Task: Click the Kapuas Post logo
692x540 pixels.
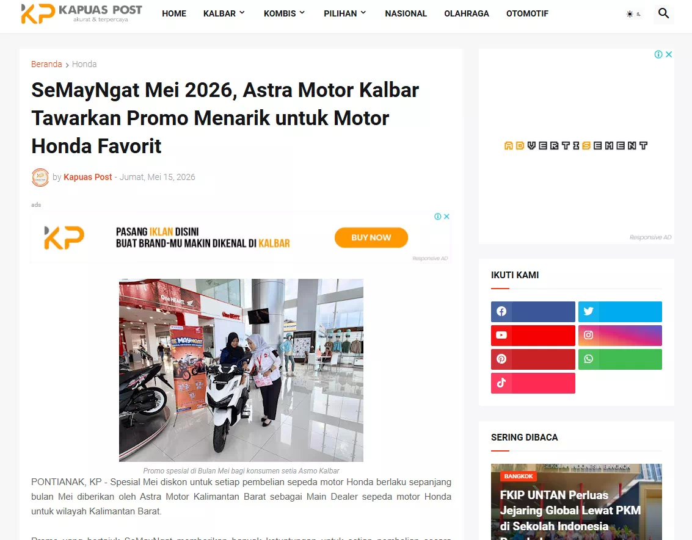Action: pos(82,13)
